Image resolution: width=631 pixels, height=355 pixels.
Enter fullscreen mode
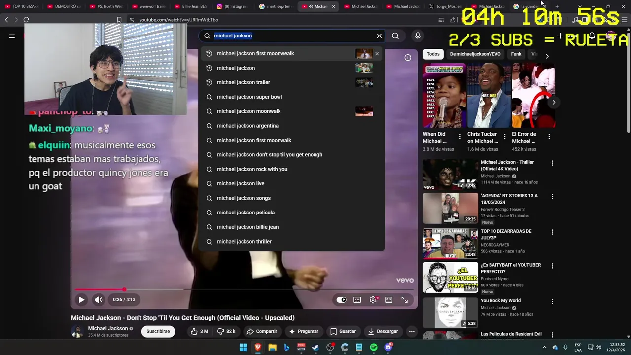click(405, 299)
